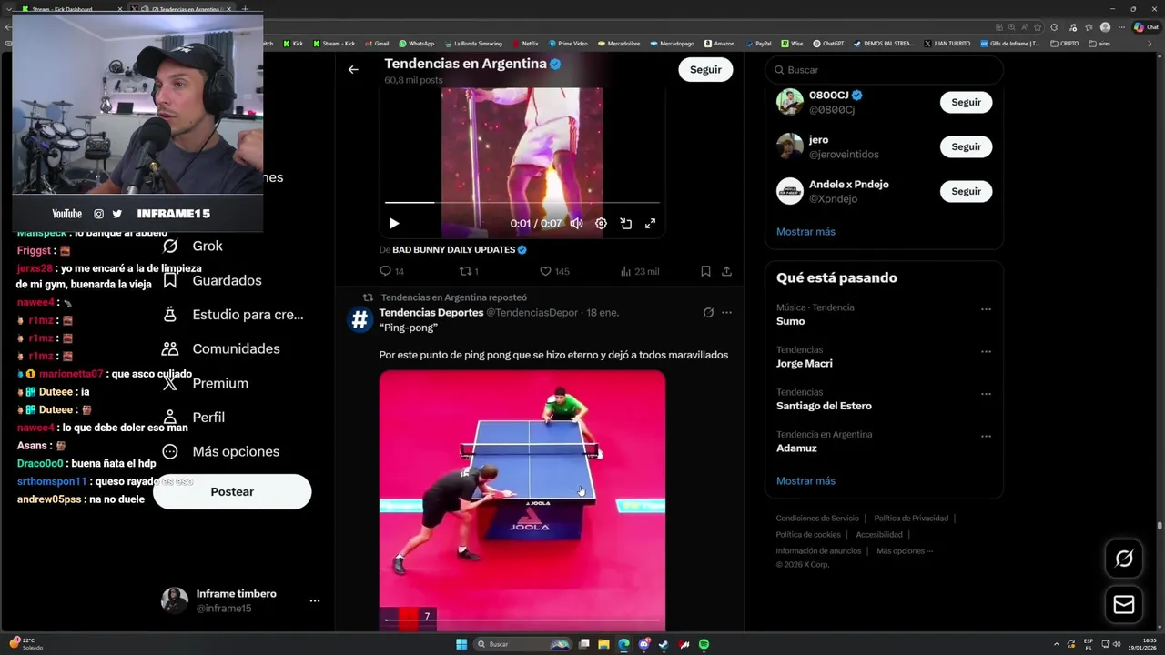
Task: Open the Tendencias Deportes profile name
Action: point(431,312)
